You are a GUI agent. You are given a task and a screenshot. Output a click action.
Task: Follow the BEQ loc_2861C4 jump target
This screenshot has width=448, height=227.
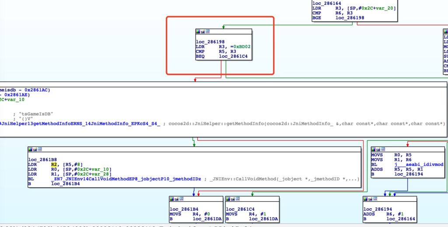tap(236, 57)
